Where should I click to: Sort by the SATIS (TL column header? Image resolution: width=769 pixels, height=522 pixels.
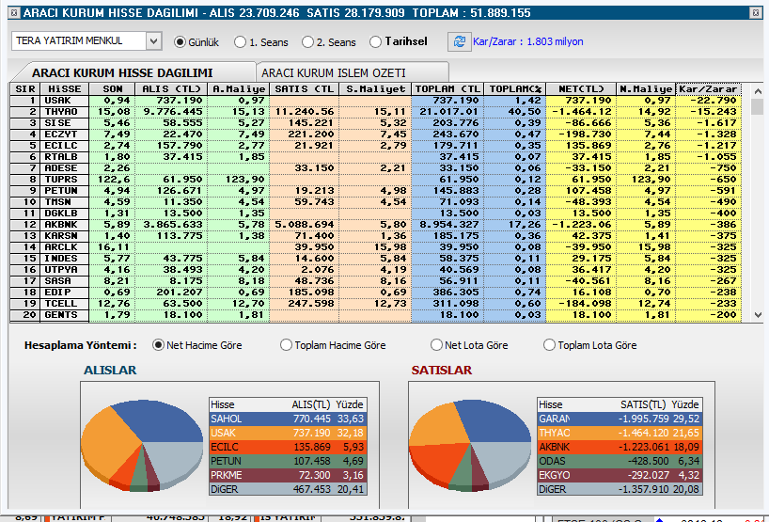[304, 88]
